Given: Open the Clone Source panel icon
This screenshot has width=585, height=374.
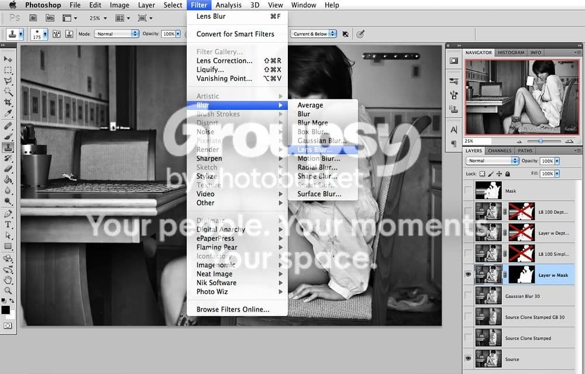Looking at the screenshot, I should 454,109.
